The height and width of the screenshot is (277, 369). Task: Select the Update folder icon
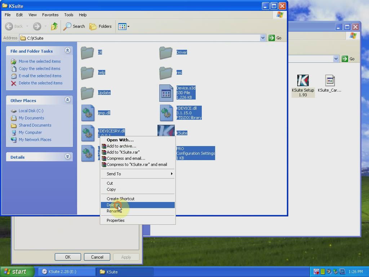pyautogui.click(x=87, y=93)
